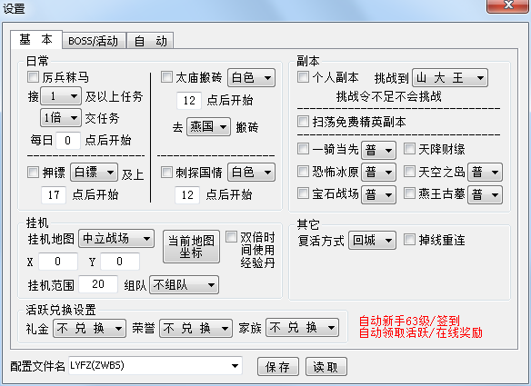This screenshot has width=531, height=386.
Task: Click the 保存 button
Action: point(278,367)
